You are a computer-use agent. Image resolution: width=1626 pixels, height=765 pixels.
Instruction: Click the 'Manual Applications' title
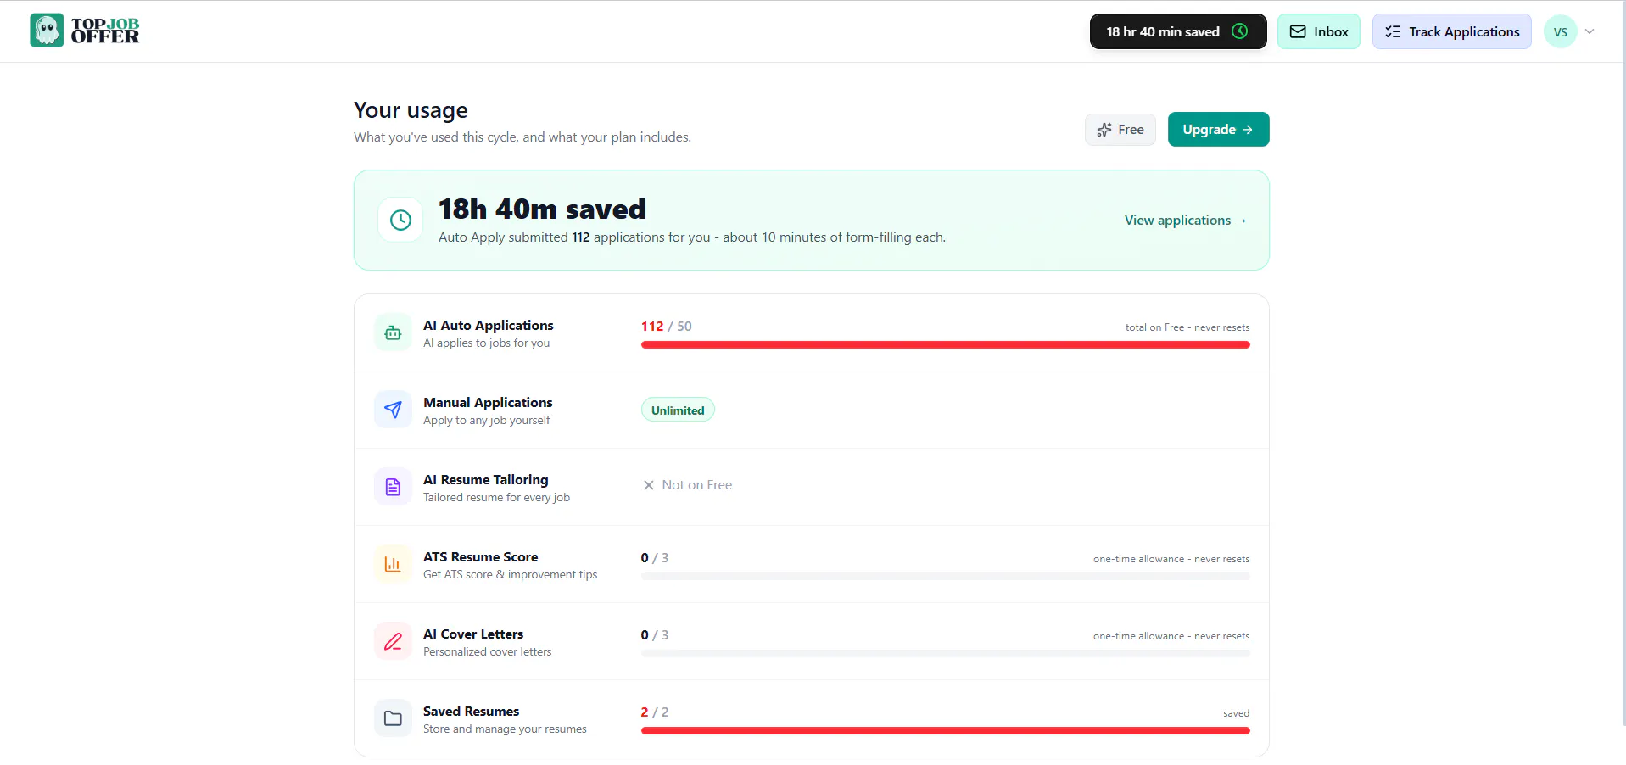coord(488,402)
